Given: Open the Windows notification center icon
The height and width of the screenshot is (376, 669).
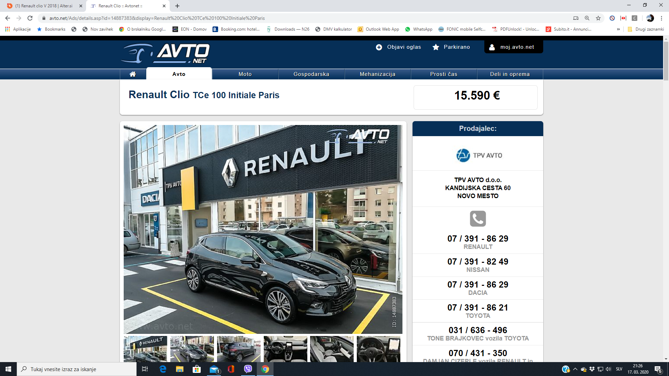Looking at the screenshot, I should pos(658,369).
